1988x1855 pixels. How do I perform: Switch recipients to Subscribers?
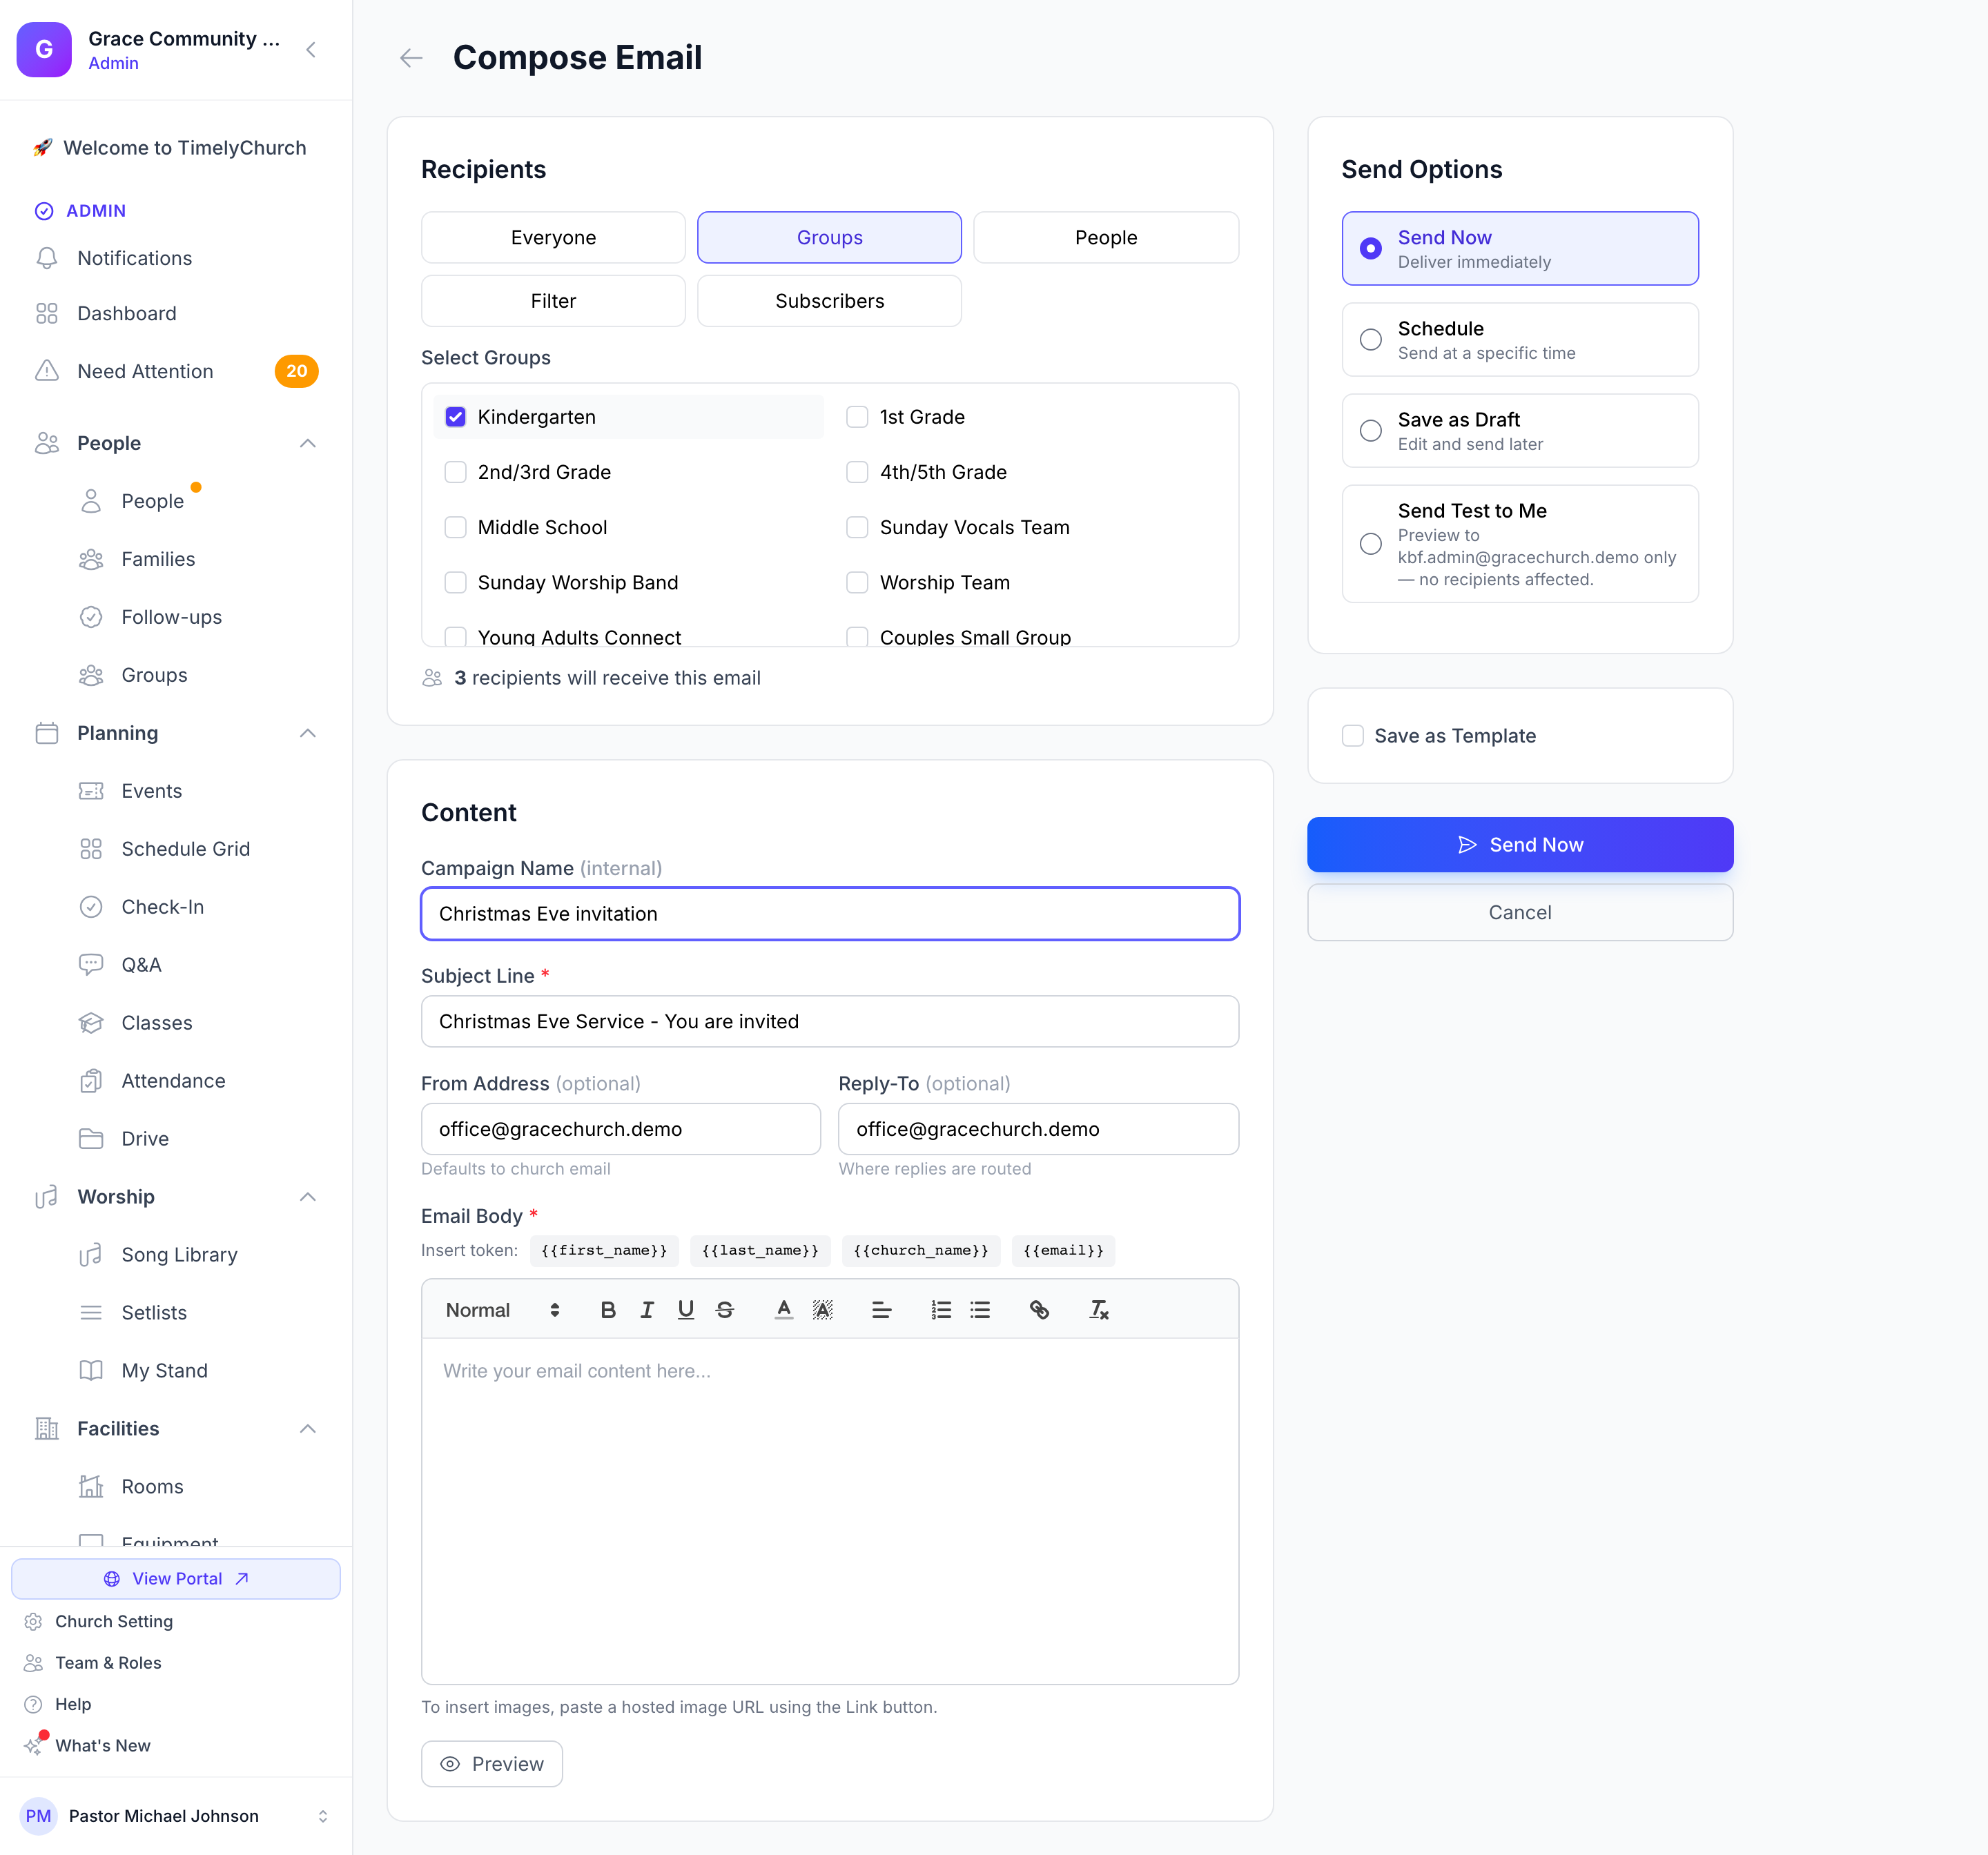(830, 301)
